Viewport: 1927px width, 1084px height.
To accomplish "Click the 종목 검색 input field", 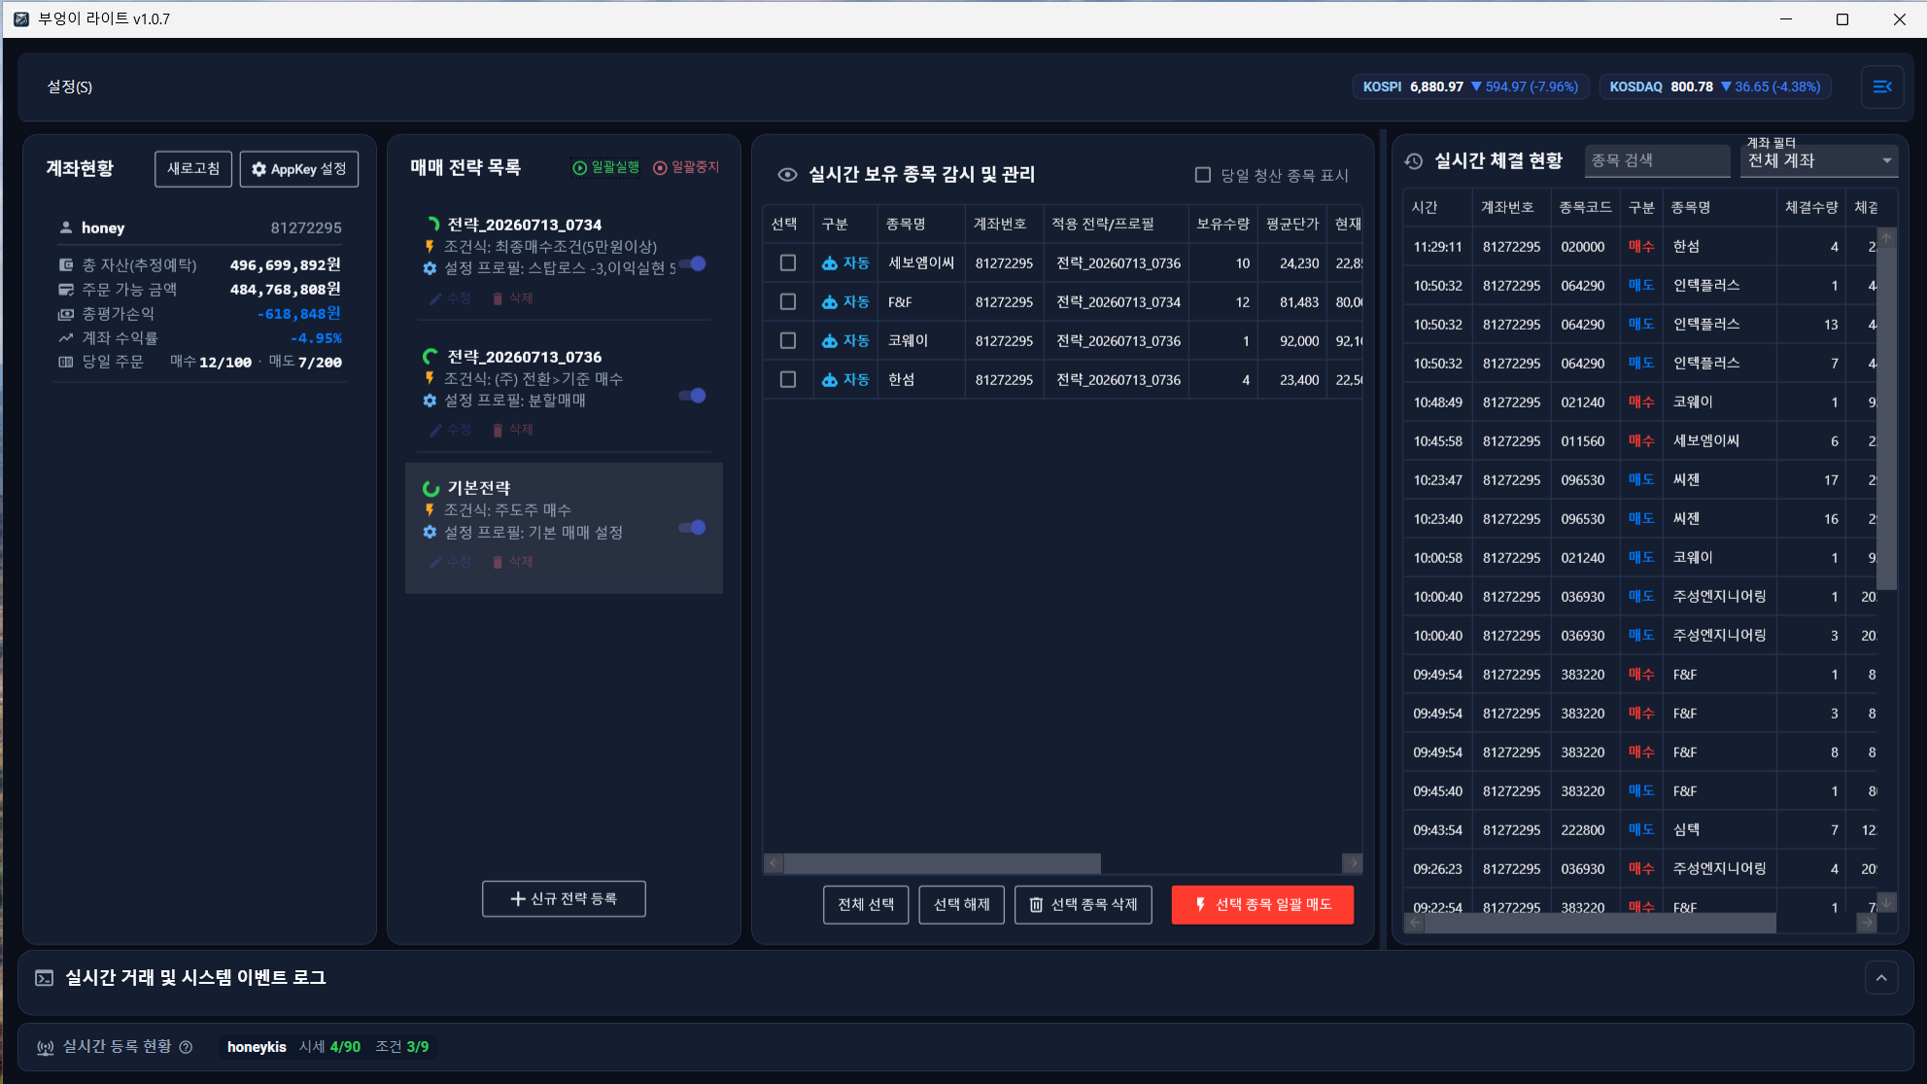I will [1657, 161].
